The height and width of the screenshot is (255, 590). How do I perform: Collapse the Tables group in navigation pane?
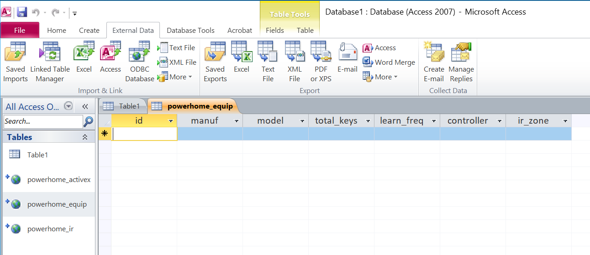pos(85,137)
